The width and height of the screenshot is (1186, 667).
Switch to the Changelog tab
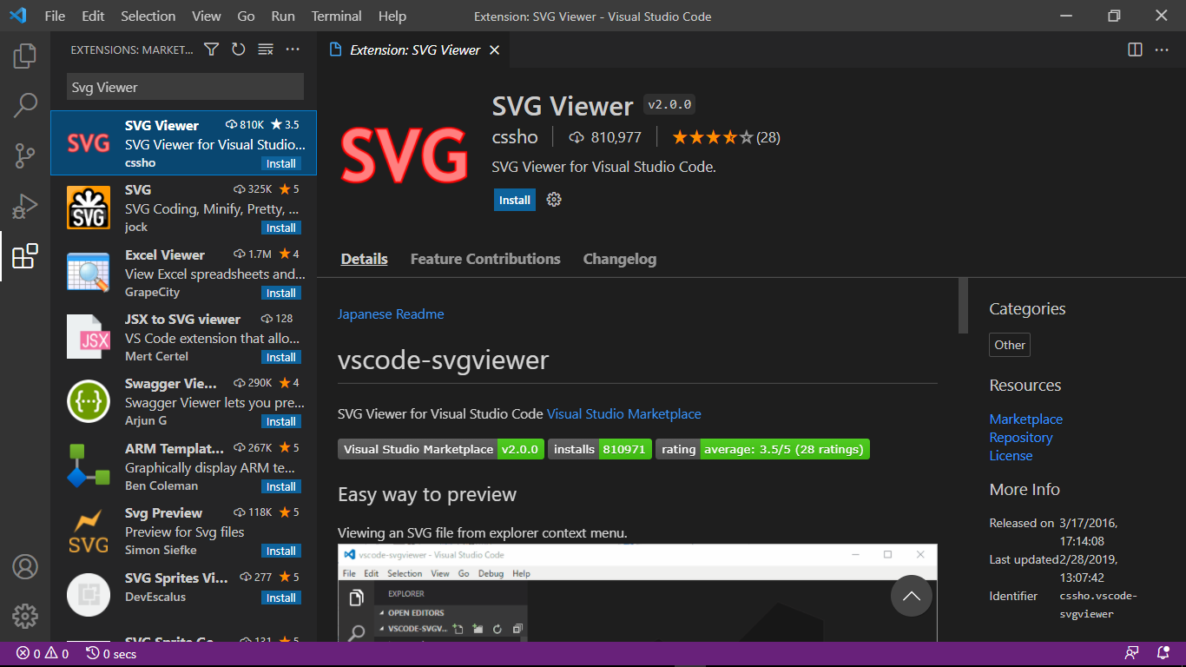click(620, 259)
